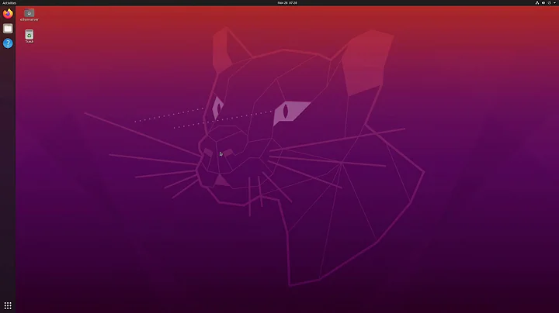The image size is (559, 313).
Task: Click the "Trash" label under the bin
Action: point(29,41)
